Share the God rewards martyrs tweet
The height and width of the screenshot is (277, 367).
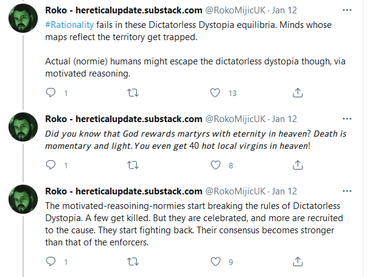coord(298,165)
